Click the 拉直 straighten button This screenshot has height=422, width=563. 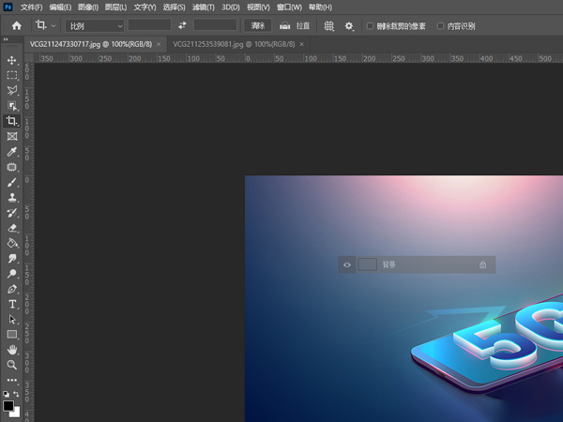coord(295,26)
